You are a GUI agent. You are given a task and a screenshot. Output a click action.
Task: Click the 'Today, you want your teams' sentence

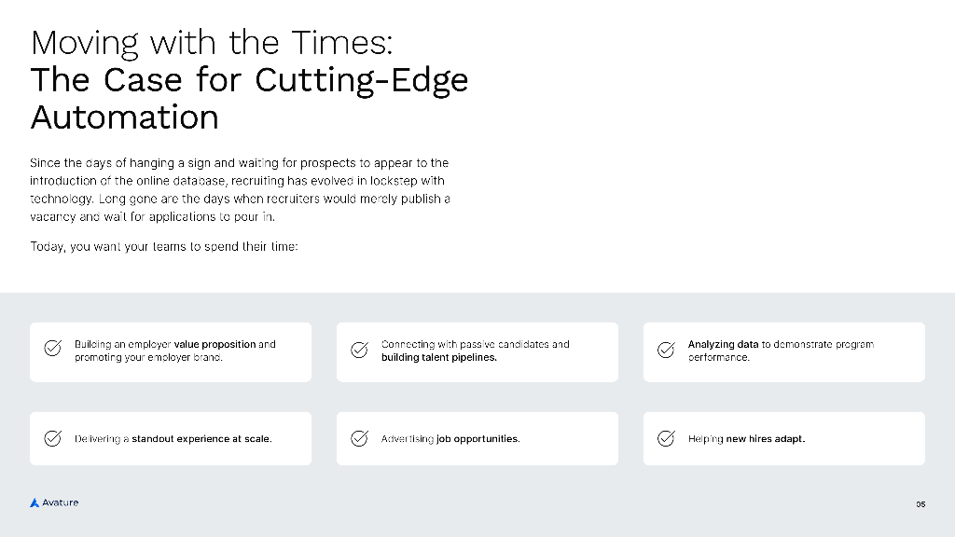click(163, 251)
